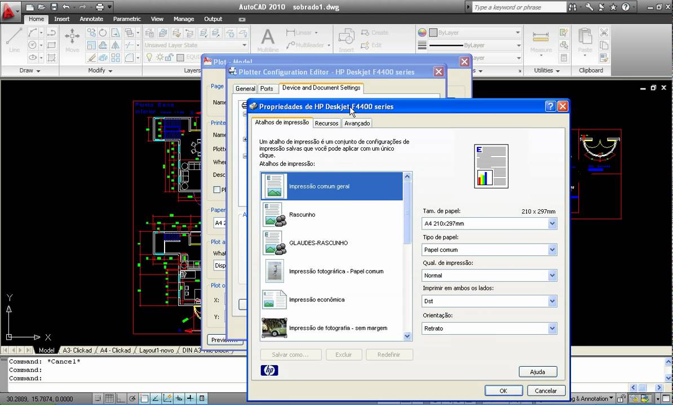Image resolution: width=673 pixels, height=405 pixels.
Task: Switch to the Annotate ribbon tab
Action: [x=91, y=19]
